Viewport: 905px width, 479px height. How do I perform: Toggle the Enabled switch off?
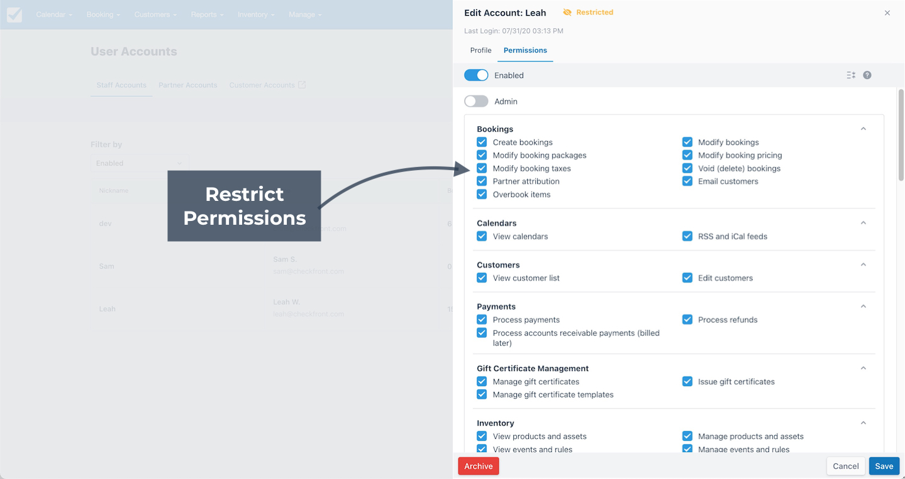pos(476,75)
